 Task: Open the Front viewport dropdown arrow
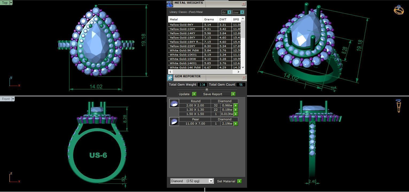click(x=13, y=99)
